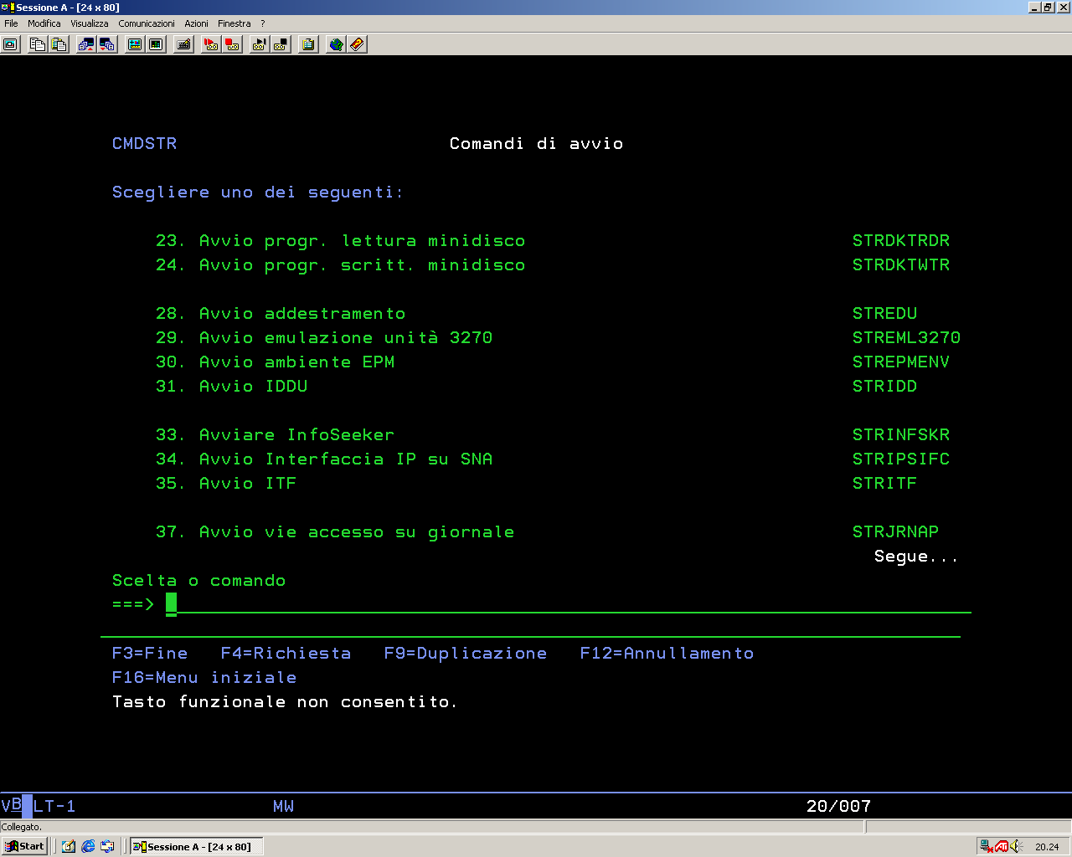1072x857 pixels.
Task: Select option 31 Avvio IDDU
Action: 232,387
